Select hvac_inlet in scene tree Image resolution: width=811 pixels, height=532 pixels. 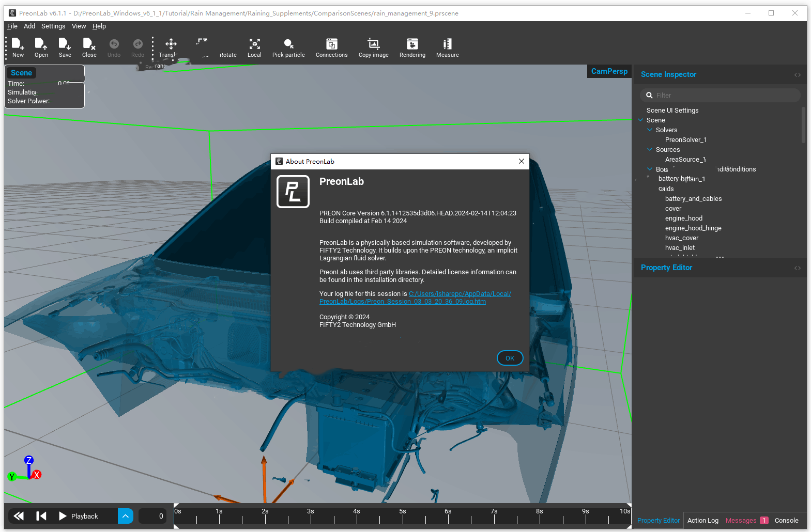pos(680,248)
